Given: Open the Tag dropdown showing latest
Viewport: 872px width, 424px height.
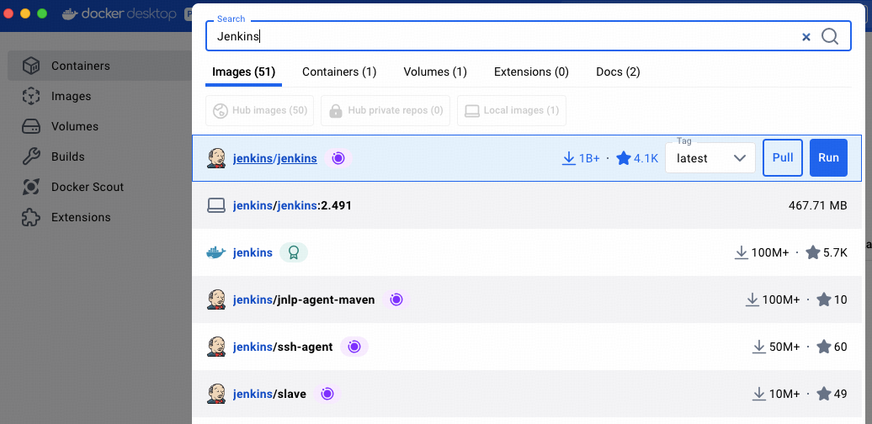Looking at the screenshot, I should [710, 158].
